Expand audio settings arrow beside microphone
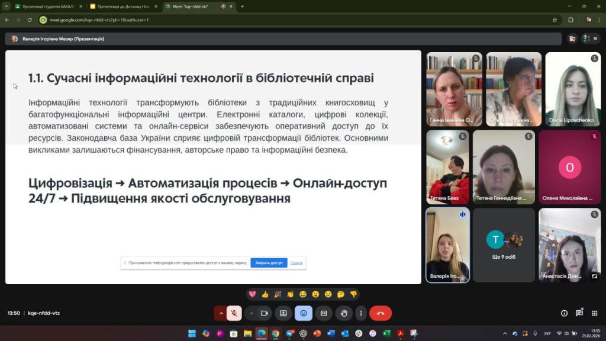606x341 pixels. (x=221, y=313)
